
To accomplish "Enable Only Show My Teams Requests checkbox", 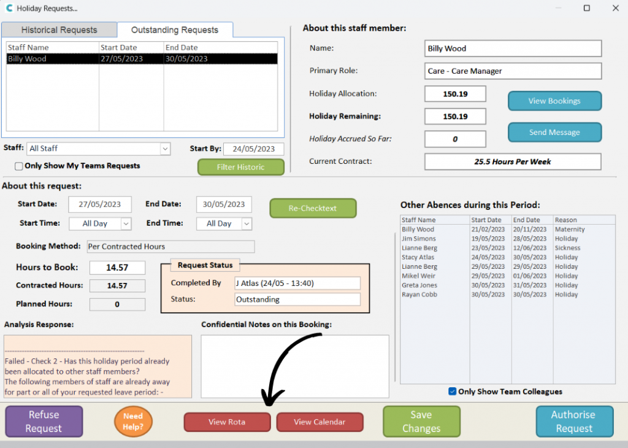I will coord(19,166).
